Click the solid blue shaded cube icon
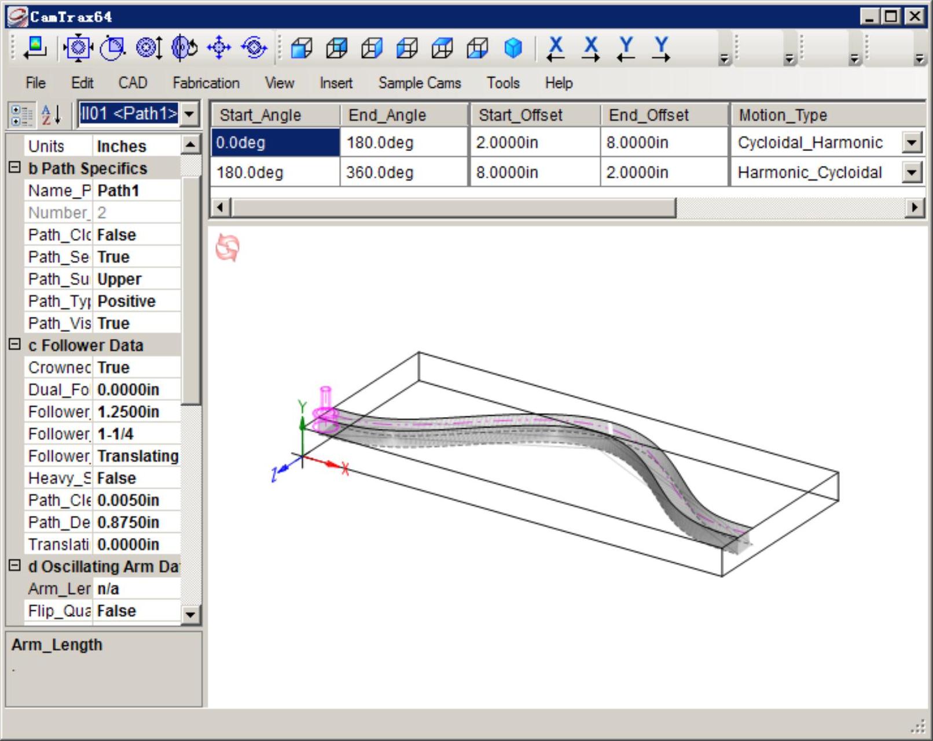 pyautogui.click(x=513, y=48)
